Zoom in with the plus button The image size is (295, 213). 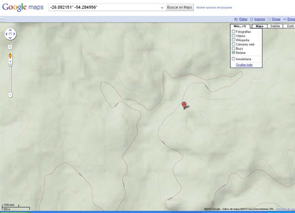10,62
